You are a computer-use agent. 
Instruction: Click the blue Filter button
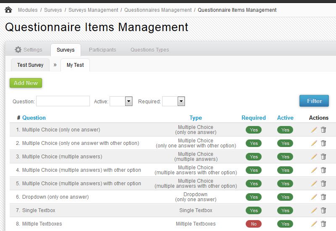click(314, 101)
